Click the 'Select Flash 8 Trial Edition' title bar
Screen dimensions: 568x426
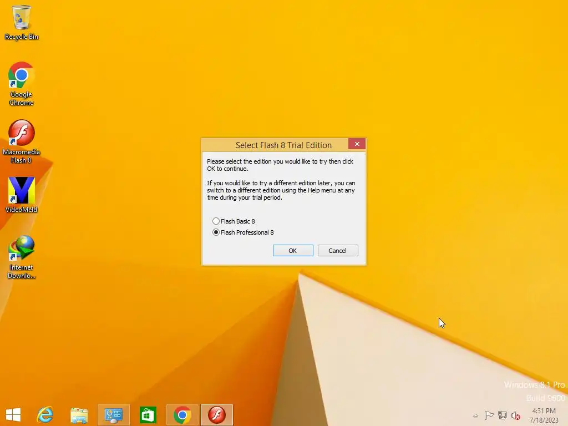pyautogui.click(x=283, y=145)
